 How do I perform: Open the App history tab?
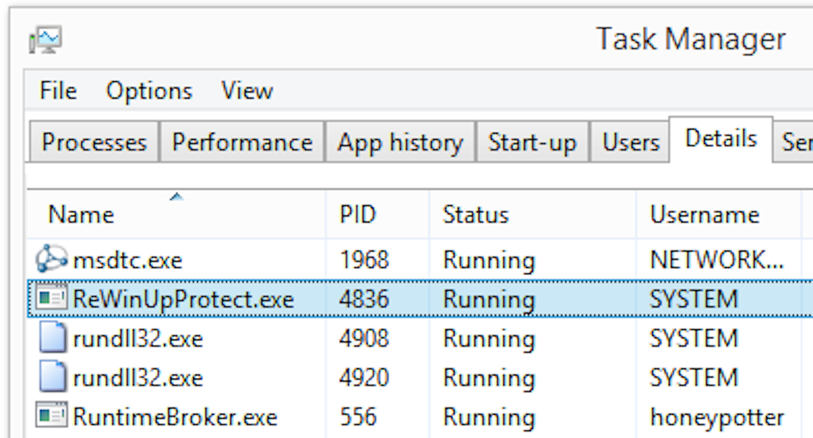click(x=400, y=142)
